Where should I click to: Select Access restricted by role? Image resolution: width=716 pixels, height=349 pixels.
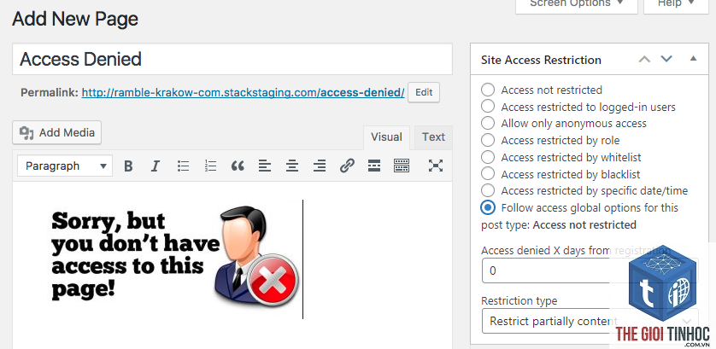(x=488, y=141)
